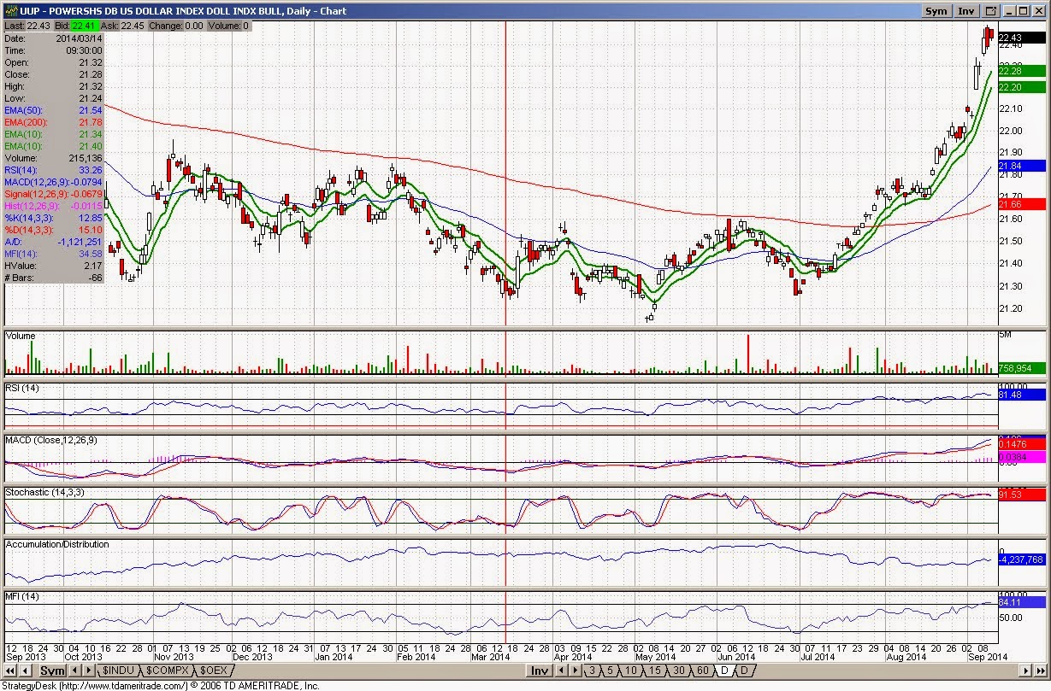1051x691 pixels.
Task: Switch to the 15 minute interval tab
Action: tap(655, 671)
